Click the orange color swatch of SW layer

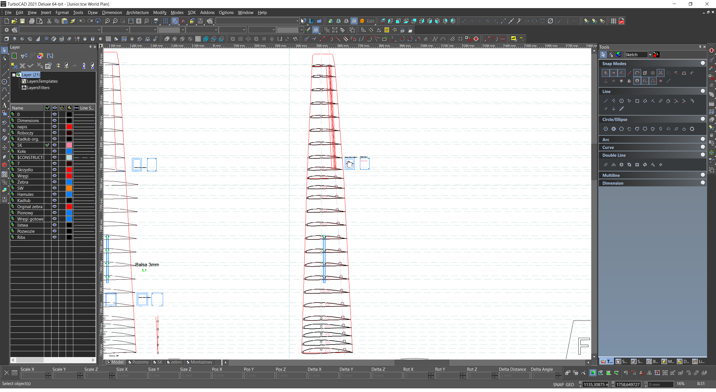[x=69, y=188]
